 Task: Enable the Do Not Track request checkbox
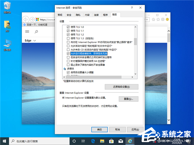pyautogui.click(x=68, y=42)
